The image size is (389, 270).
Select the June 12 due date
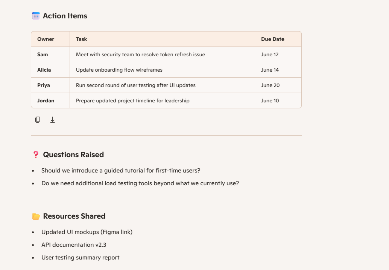278,54
